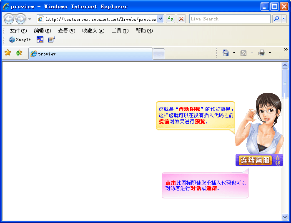Open the search provider dropdown arrow
The width and height of the screenshot is (291, 223).
pos(284,19)
